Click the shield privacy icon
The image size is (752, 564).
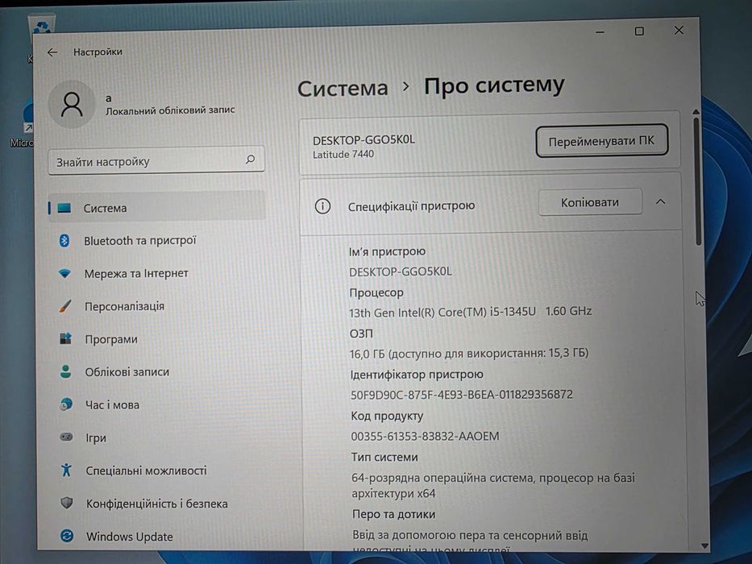(x=67, y=503)
